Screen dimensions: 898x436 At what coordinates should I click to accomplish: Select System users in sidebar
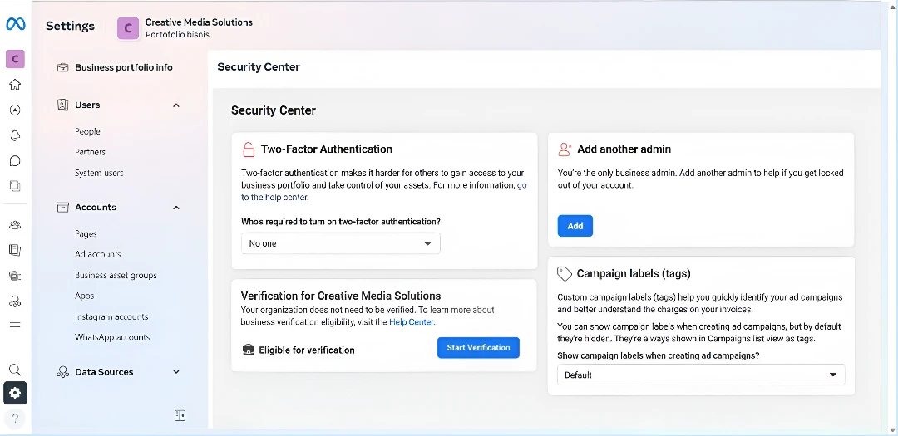click(99, 173)
